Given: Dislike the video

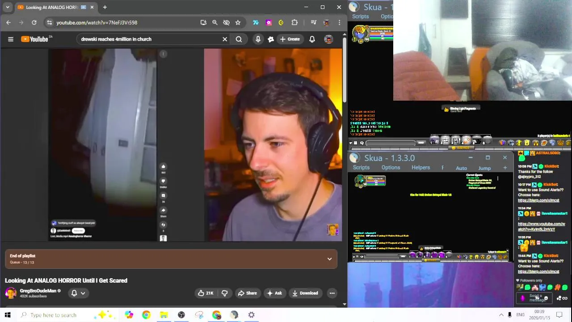Looking at the screenshot, I should click(x=225, y=293).
